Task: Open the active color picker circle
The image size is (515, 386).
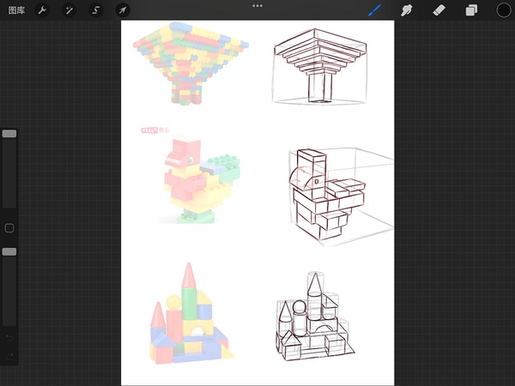Action: 503,10
